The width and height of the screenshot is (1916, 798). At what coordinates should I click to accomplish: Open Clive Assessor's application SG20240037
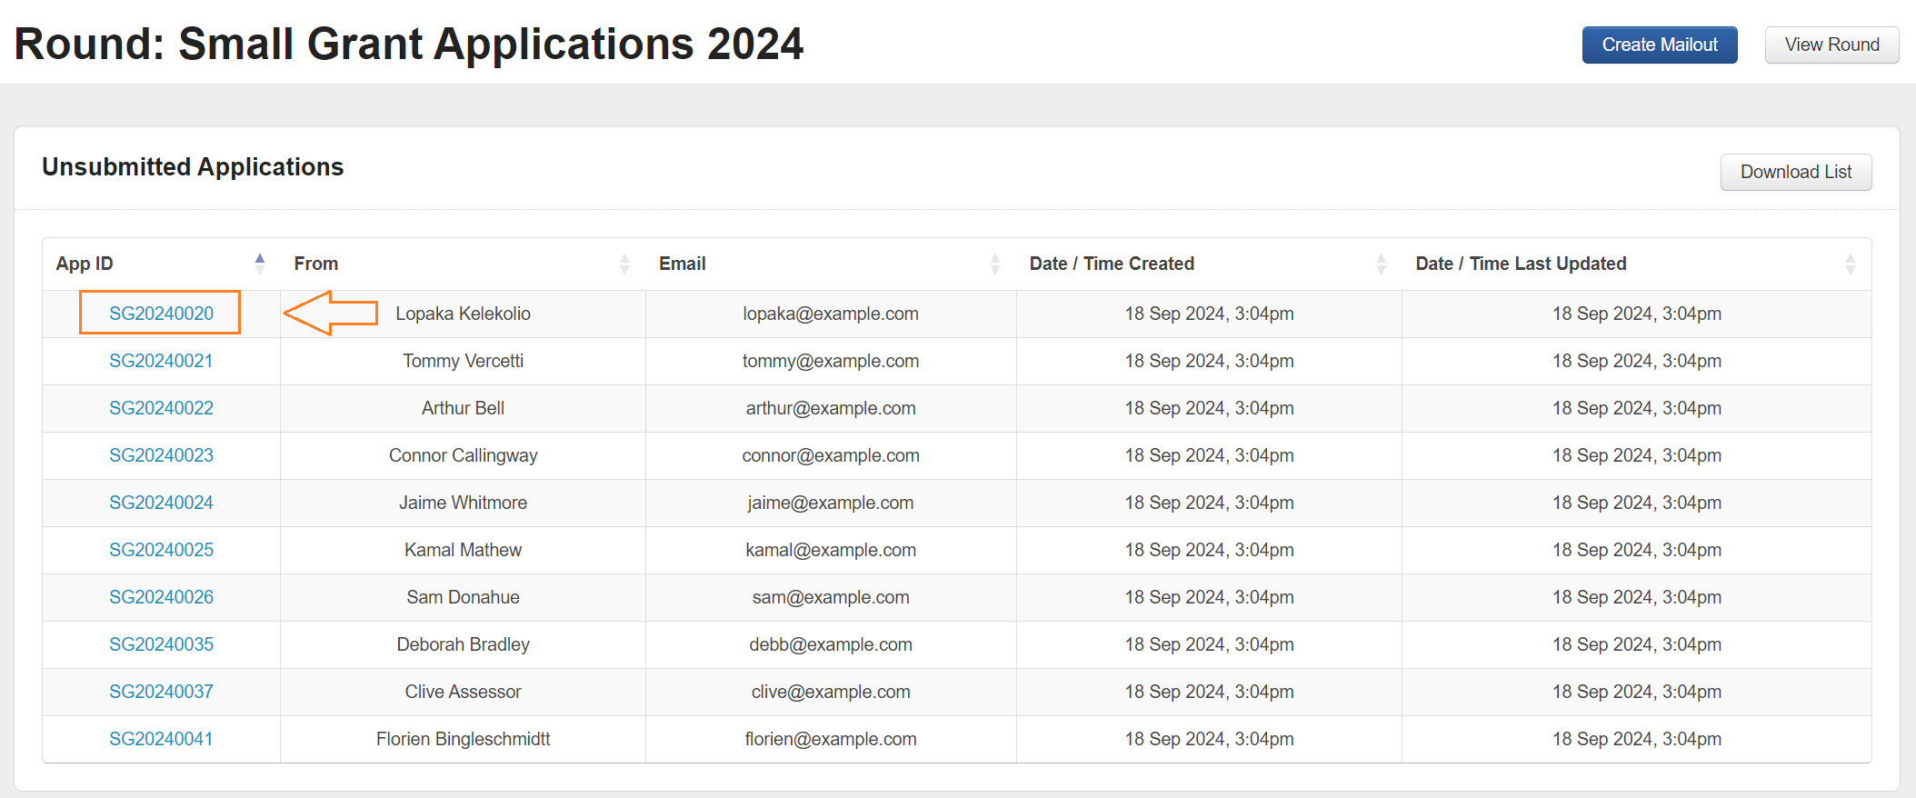click(x=161, y=692)
